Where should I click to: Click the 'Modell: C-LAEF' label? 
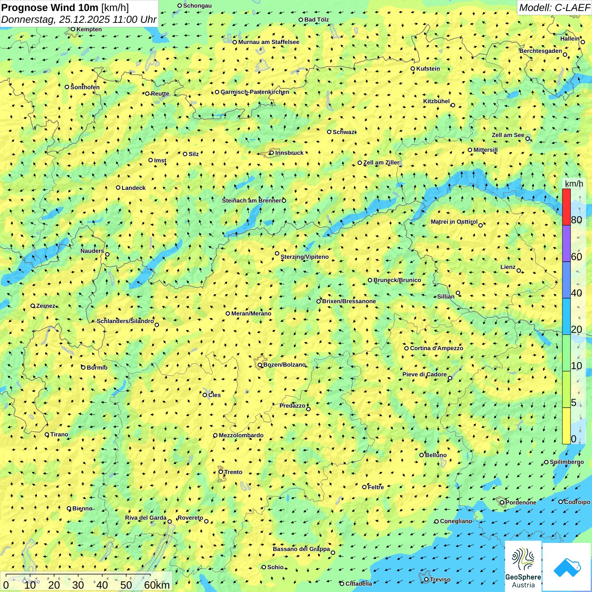(x=554, y=8)
